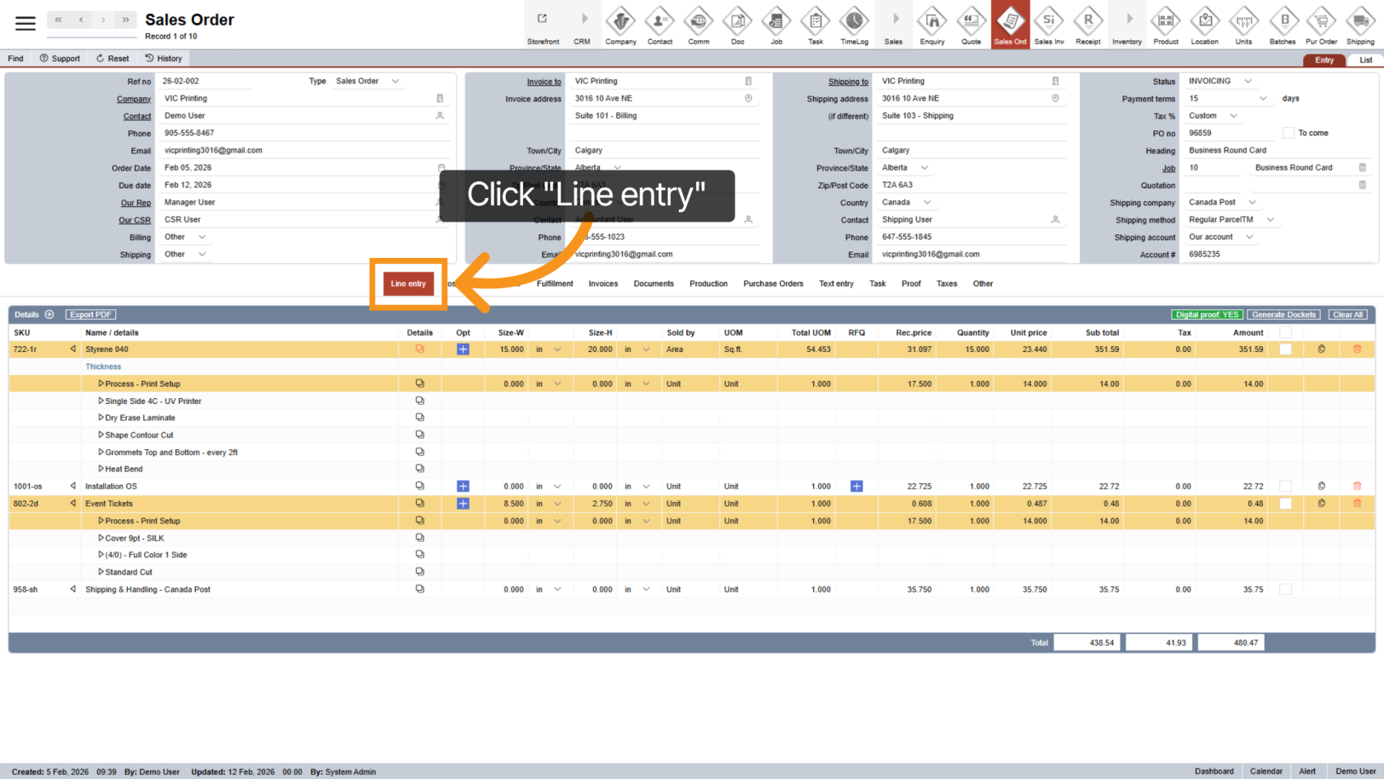Open the Status INVOICING dropdown
Screen dimensions: 1384x779
click(1247, 81)
